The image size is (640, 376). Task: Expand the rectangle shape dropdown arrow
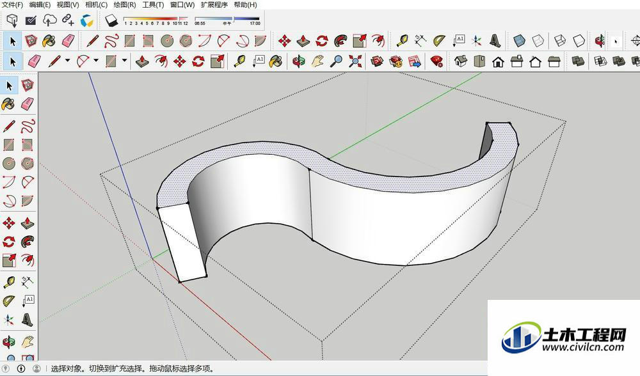(125, 60)
